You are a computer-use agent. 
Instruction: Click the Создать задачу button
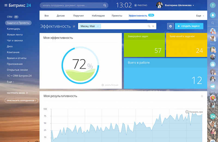[189, 26]
